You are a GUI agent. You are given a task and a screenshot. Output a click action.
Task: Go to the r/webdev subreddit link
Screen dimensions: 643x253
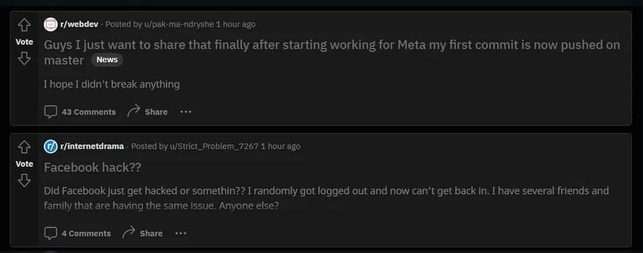(79, 24)
